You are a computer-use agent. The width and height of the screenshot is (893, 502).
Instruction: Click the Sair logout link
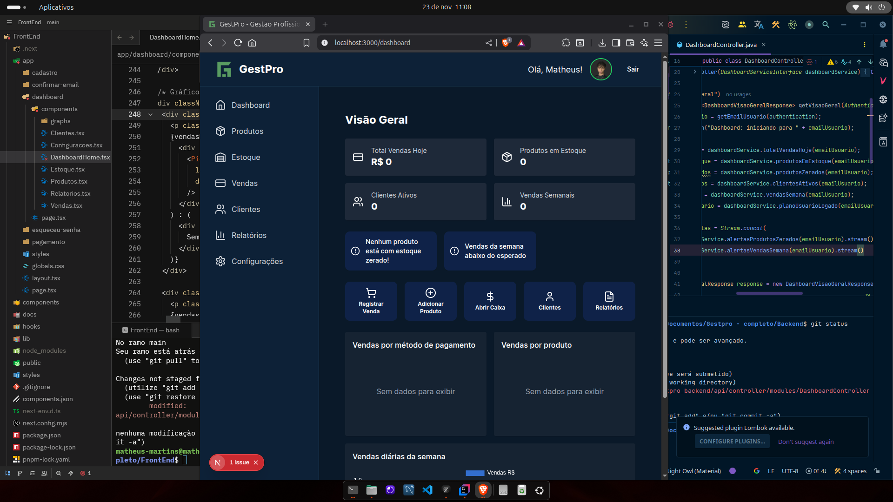click(633, 69)
